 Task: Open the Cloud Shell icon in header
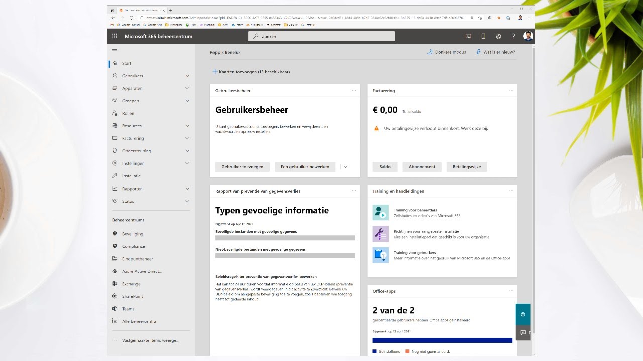[x=468, y=36]
